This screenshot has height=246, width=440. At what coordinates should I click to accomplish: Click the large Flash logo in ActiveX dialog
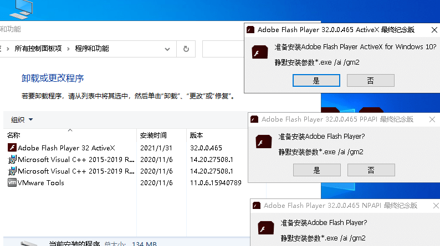coord(259,52)
